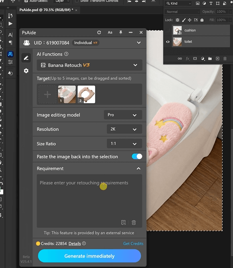Open the Fill value dropdown arrow
The image size is (233, 268).
coord(230,20)
